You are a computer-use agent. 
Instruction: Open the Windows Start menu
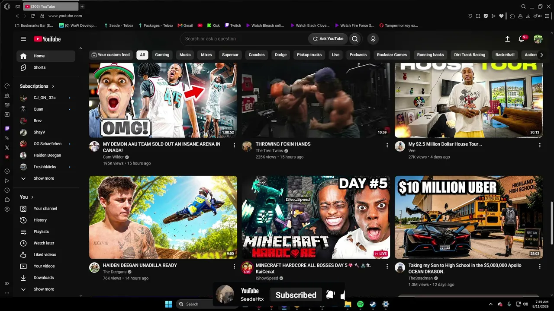169,304
